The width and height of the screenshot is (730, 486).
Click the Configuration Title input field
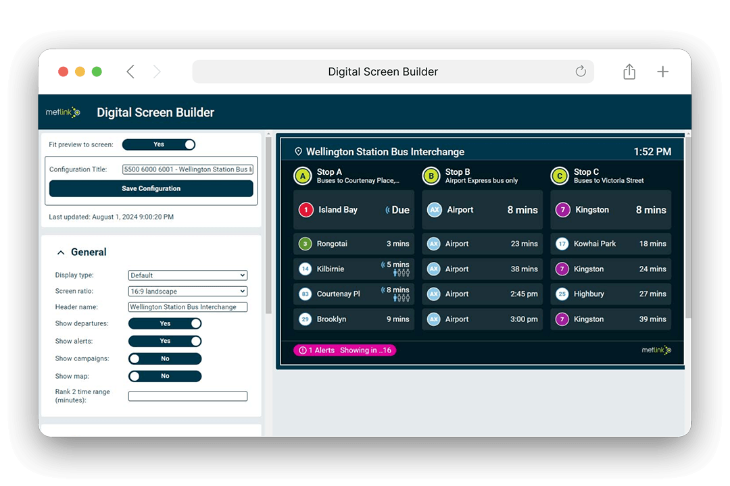(188, 169)
